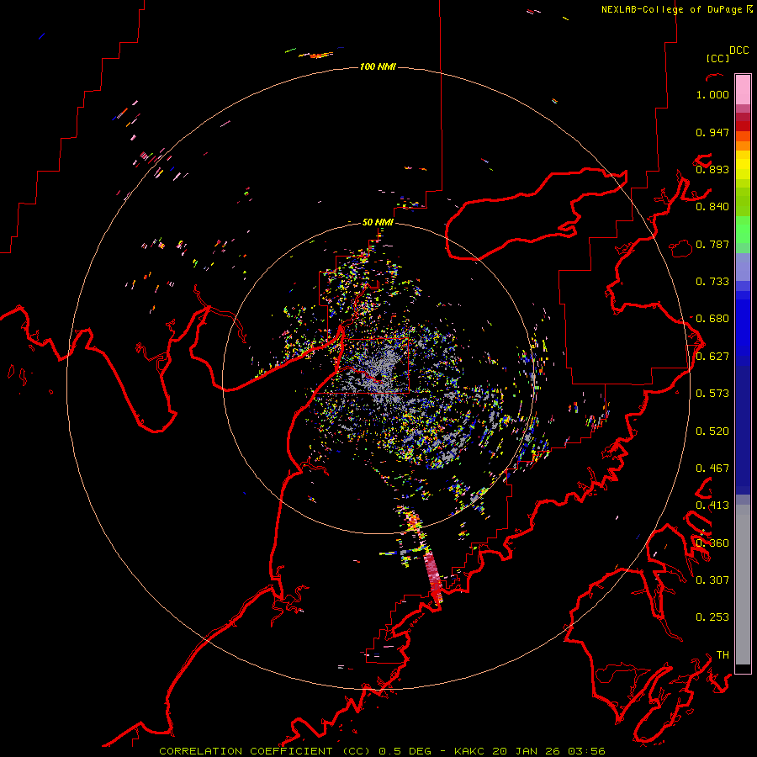757x757 pixels.
Task: Click the KAKC radar station identifier
Action: tap(468, 751)
